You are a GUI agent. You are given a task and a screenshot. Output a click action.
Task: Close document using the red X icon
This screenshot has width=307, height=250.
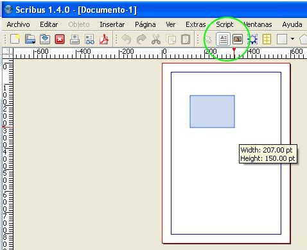click(x=60, y=39)
